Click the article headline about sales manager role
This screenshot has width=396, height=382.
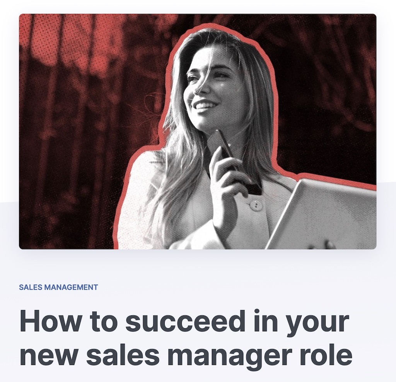pyautogui.click(x=186, y=338)
